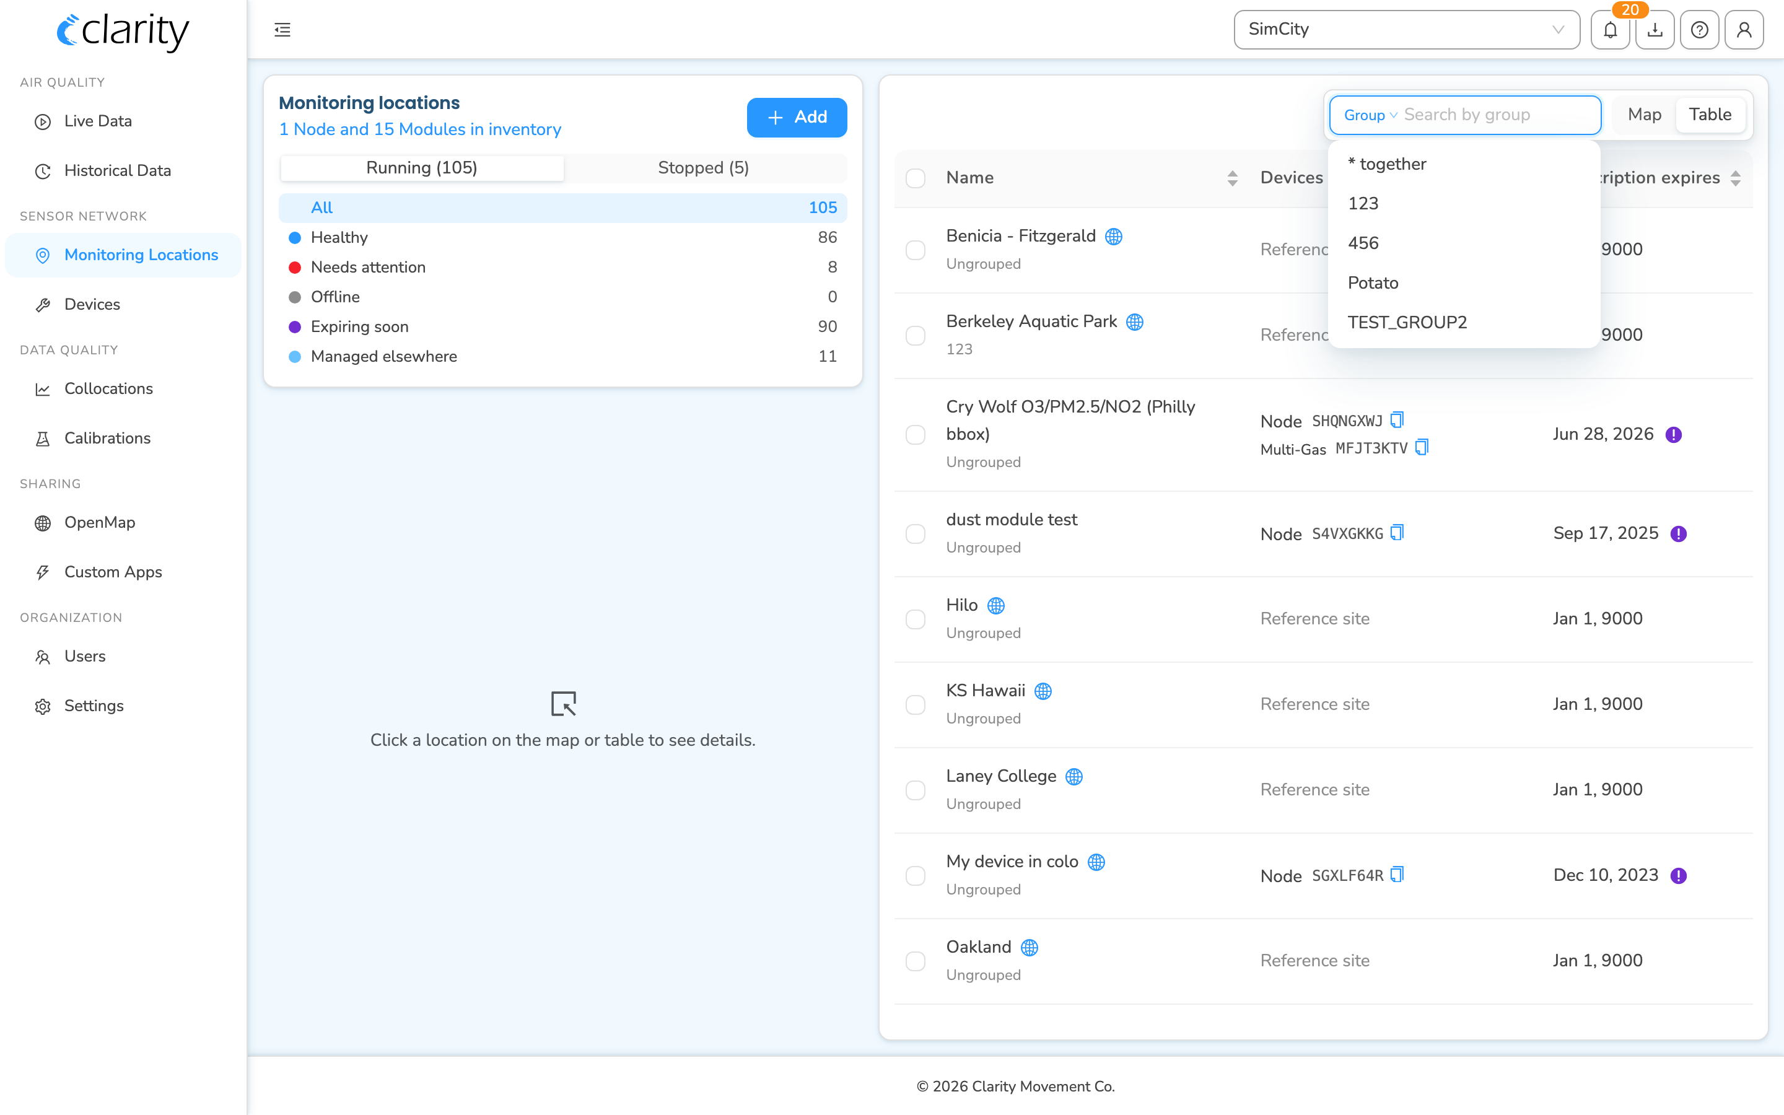Click the globe icon next to Oakland

[x=1030, y=948]
